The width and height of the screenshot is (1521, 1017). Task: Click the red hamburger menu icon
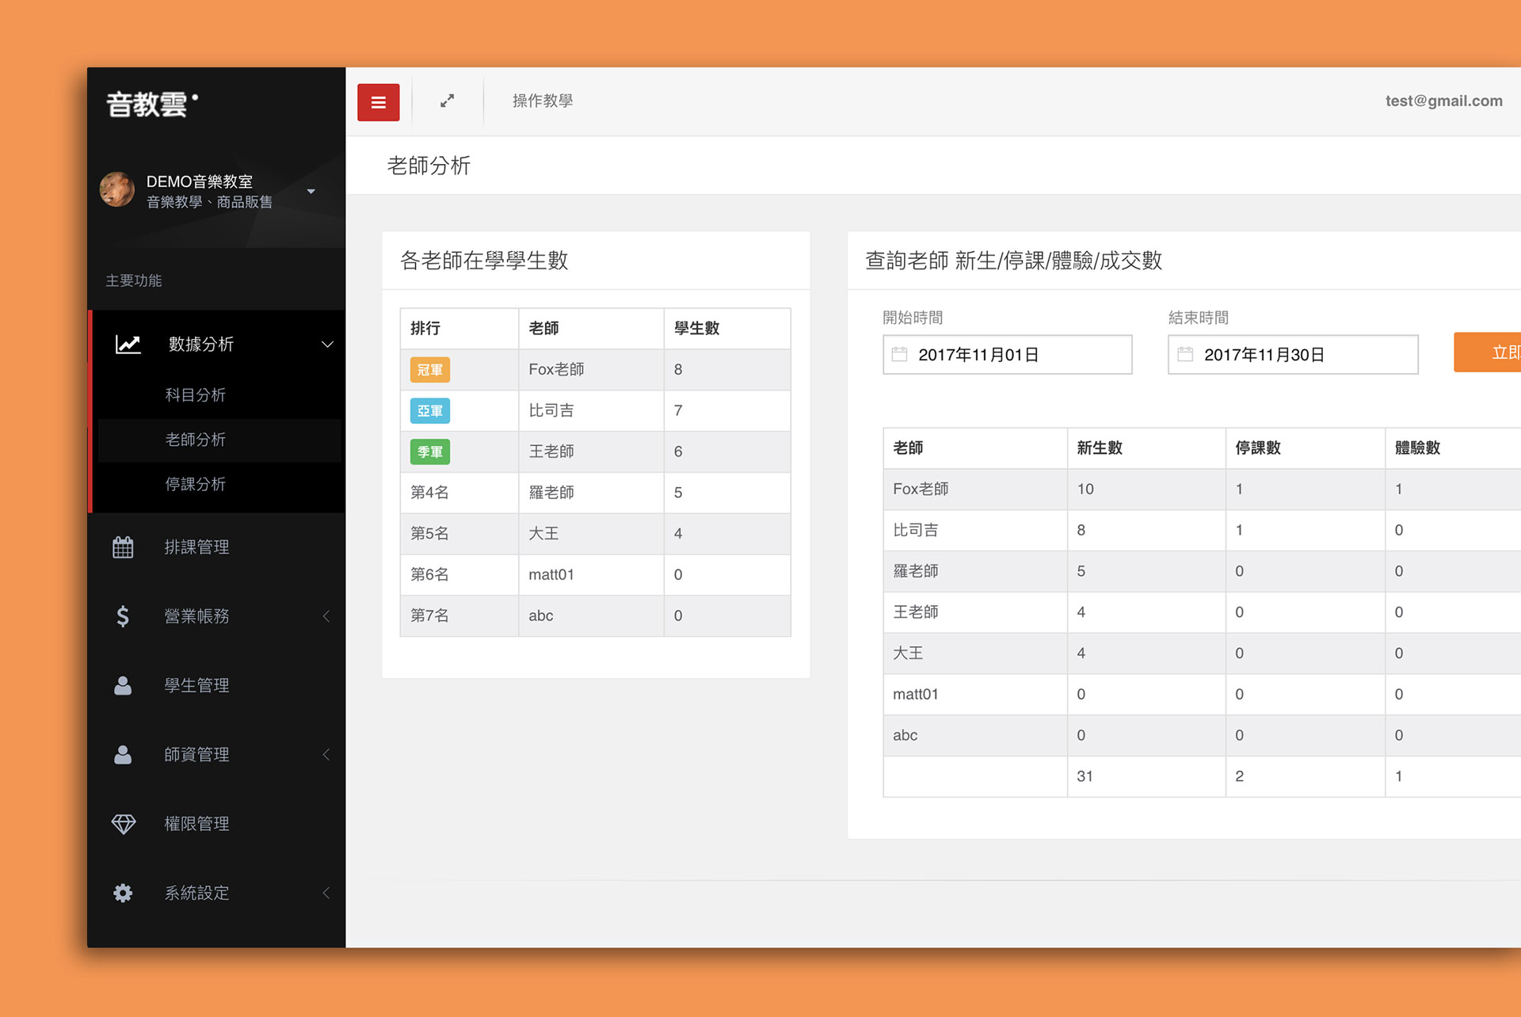pyautogui.click(x=378, y=102)
